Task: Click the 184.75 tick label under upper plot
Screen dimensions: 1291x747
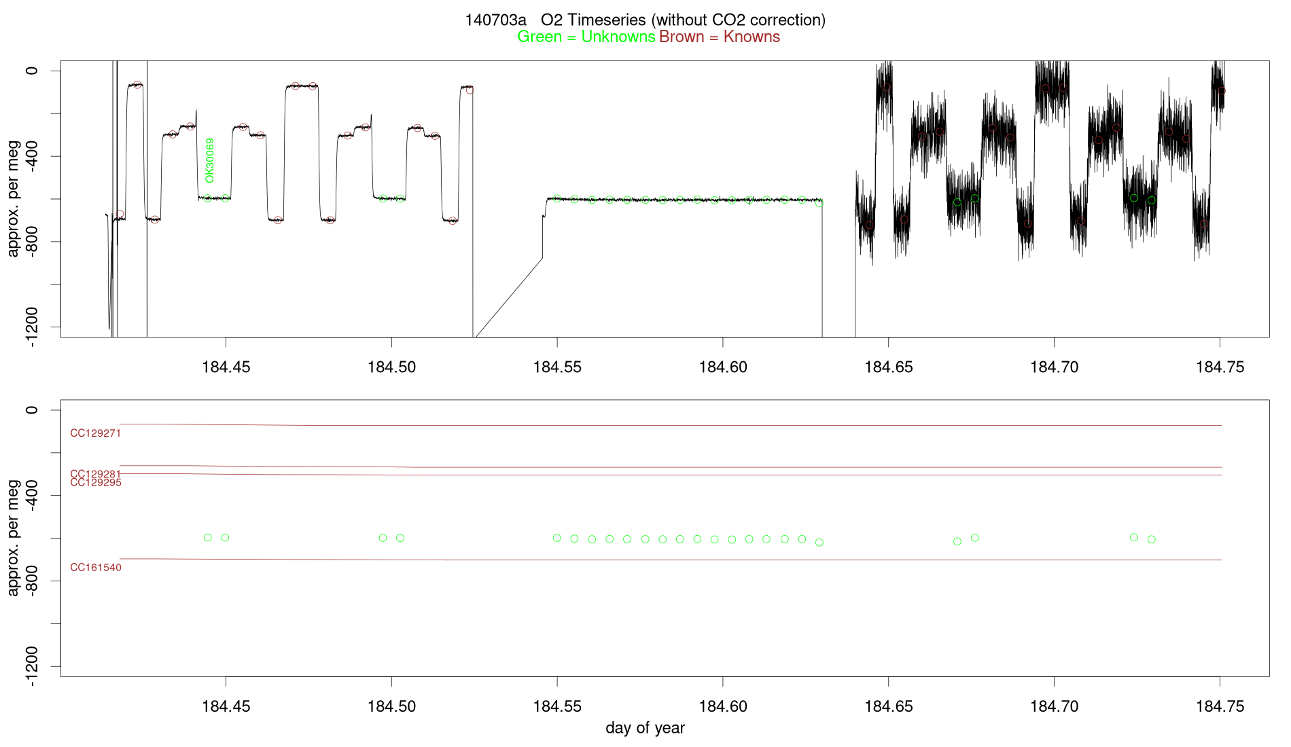Action: coord(1220,367)
